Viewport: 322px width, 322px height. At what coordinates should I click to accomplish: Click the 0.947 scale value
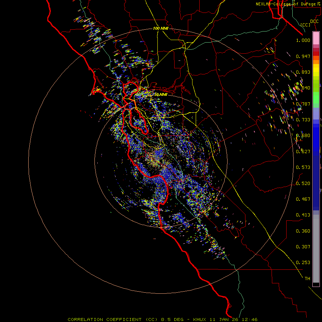click(303, 56)
